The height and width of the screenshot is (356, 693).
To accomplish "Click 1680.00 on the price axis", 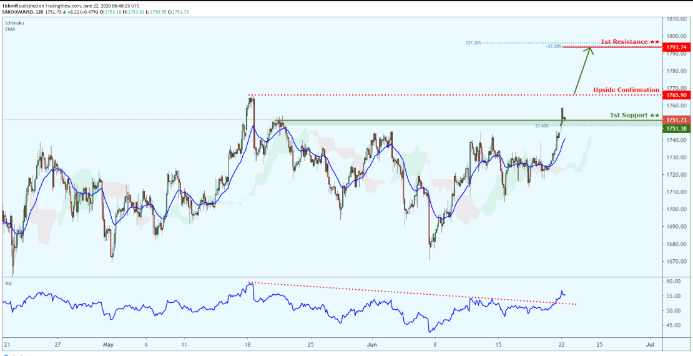I will pos(677,244).
